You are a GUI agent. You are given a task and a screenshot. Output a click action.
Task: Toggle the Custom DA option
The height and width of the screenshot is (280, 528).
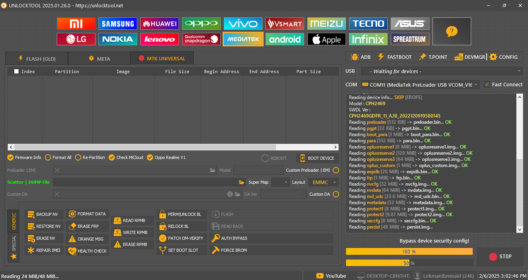point(336,194)
